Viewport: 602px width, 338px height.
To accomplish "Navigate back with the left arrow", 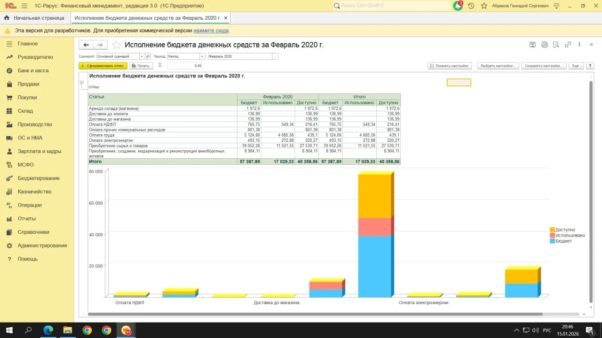I will coord(86,45).
